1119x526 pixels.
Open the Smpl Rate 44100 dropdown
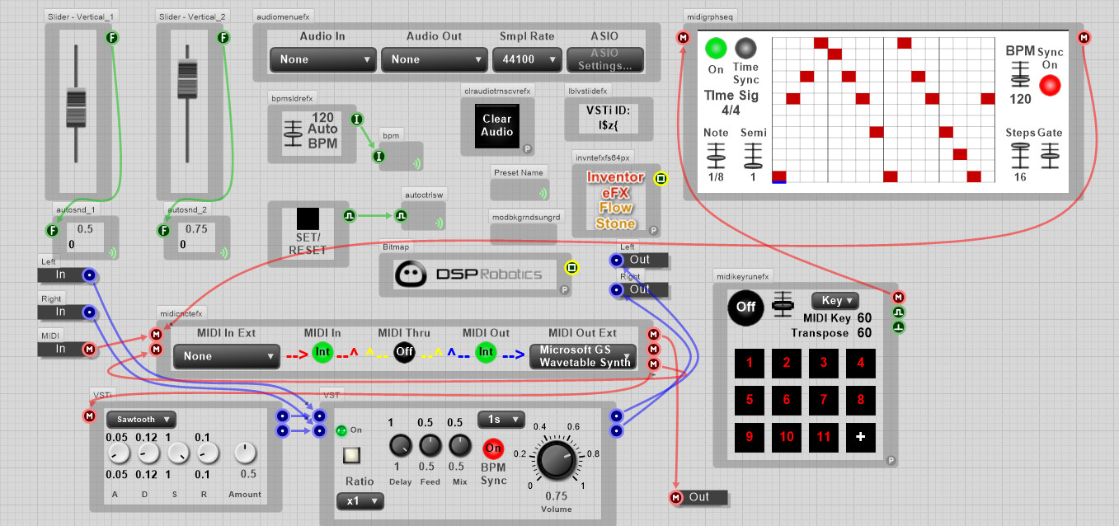pyautogui.click(x=526, y=59)
